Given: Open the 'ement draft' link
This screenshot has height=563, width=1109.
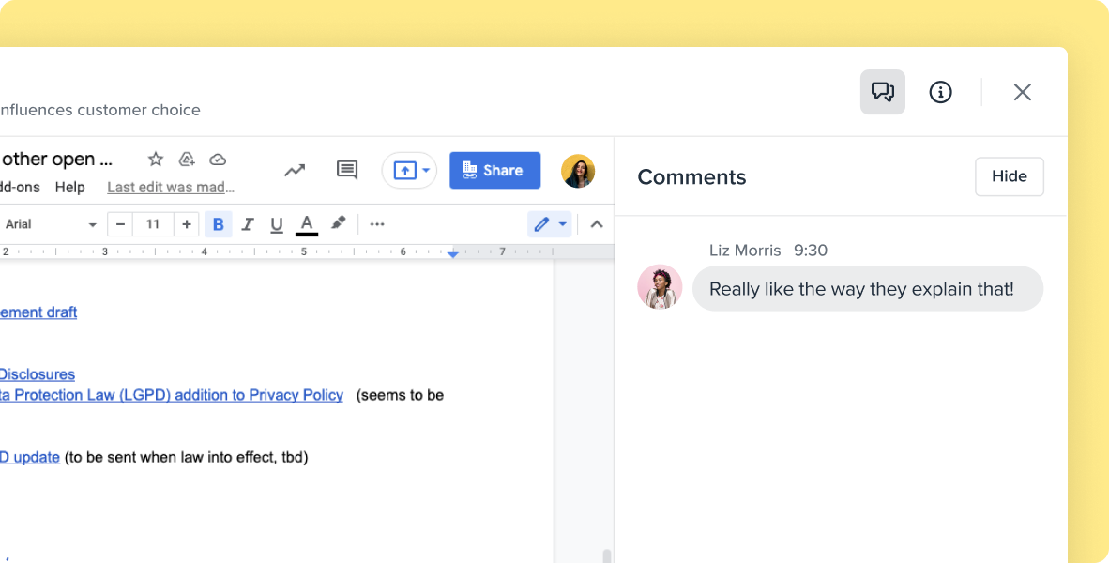Looking at the screenshot, I should click(38, 312).
